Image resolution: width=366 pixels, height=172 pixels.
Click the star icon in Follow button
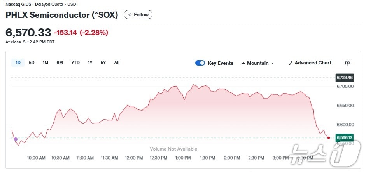pyautogui.click(x=130, y=15)
